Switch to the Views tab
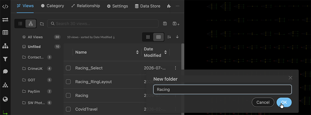This screenshot has width=311, height=115. pos(25,6)
